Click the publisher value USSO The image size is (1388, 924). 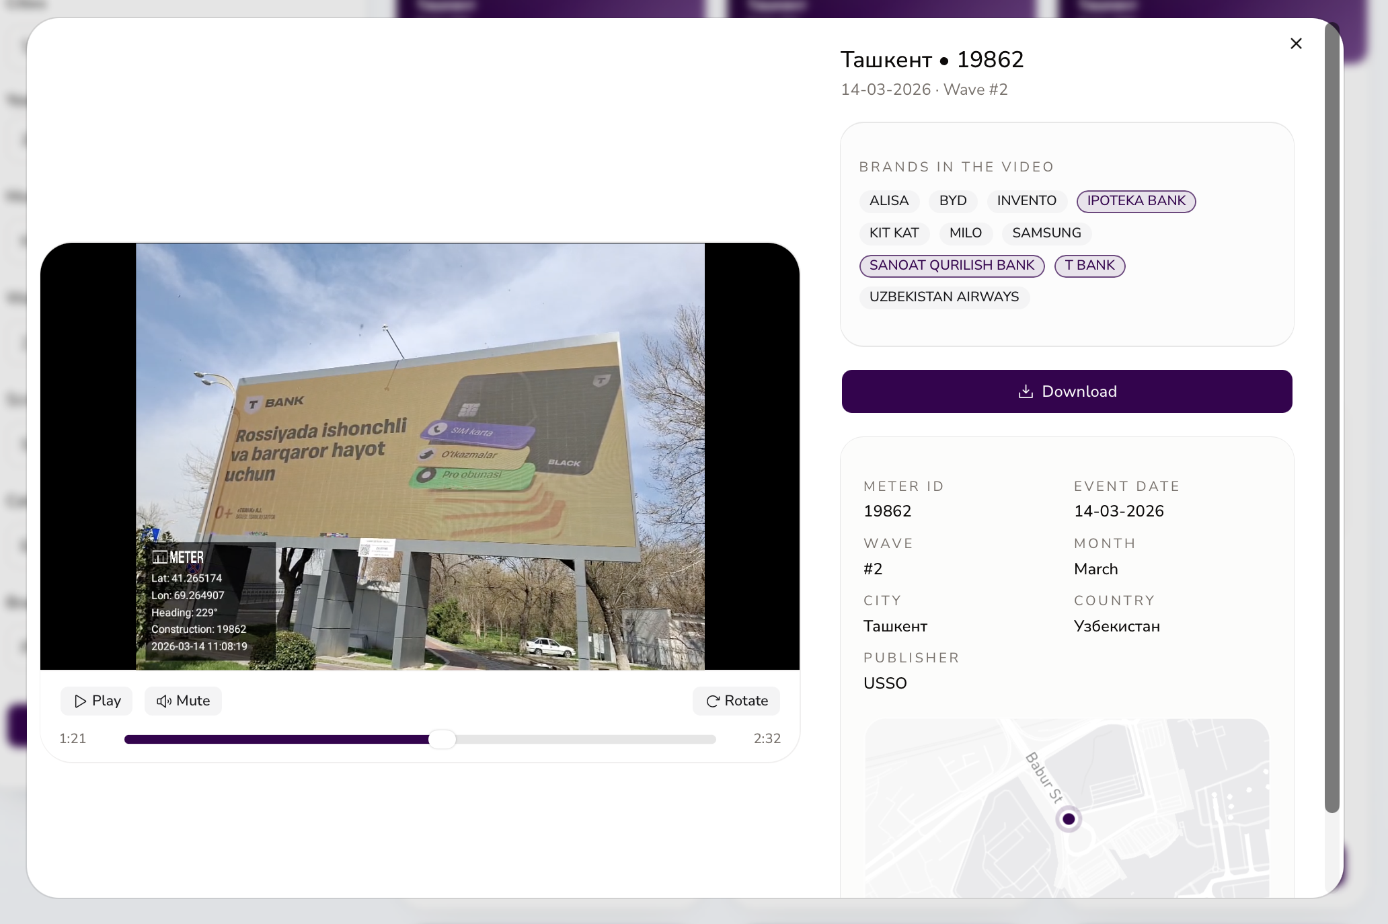[x=885, y=683]
